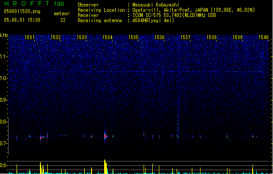Select observer name Masayuki Kobayashi
Viewport: 273px width, 174px height.
pos(156,5)
